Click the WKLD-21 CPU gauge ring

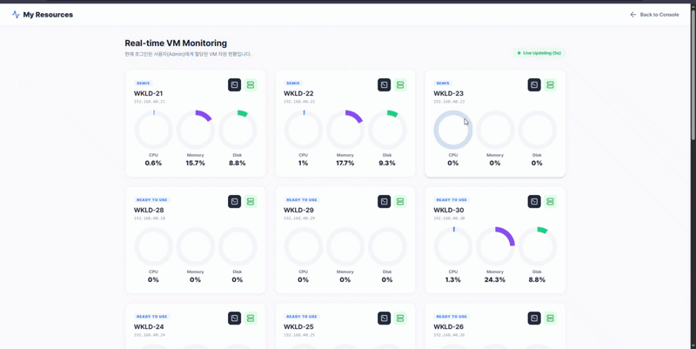click(x=154, y=130)
